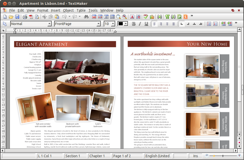Screen dimensions: 244x160
Task: Open the thesaurus books icon
Action: coord(152,17)
